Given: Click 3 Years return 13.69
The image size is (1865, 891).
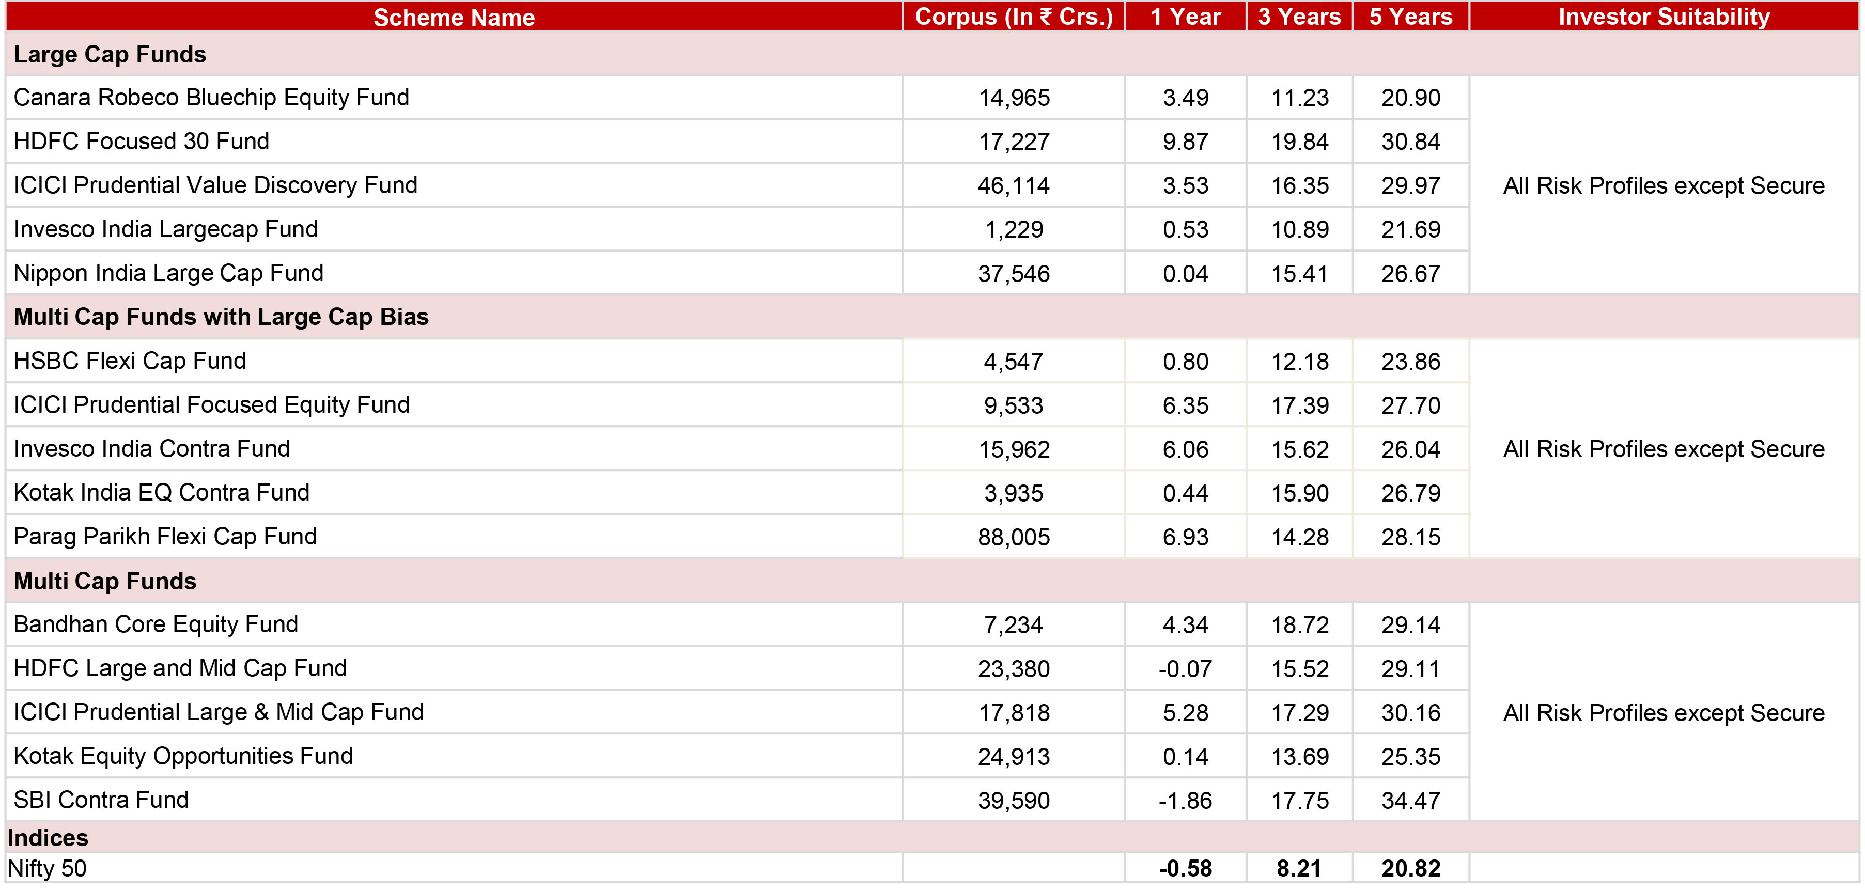Looking at the screenshot, I should [1300, 756].
